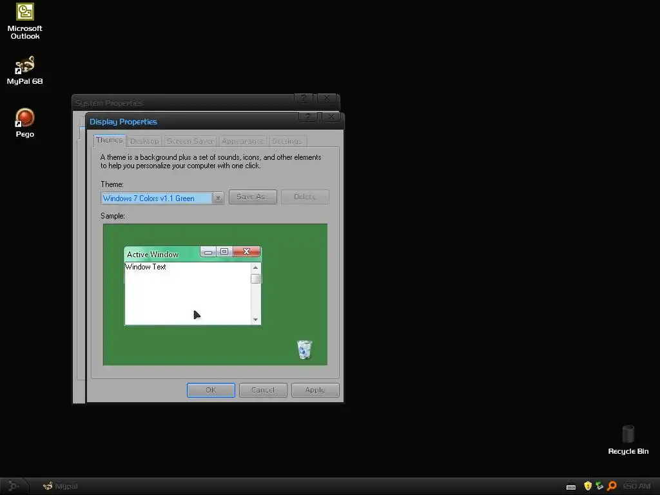Image resolution: width=660 pixels, height=495 pixels.
Task: Select the MyPal 68 desktop shortcut
Action: click(25, 70)
